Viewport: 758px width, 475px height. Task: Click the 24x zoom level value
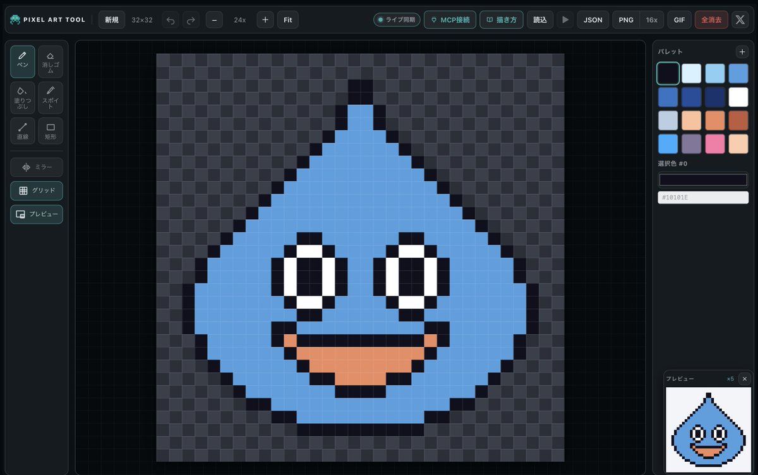click(239, 20)
